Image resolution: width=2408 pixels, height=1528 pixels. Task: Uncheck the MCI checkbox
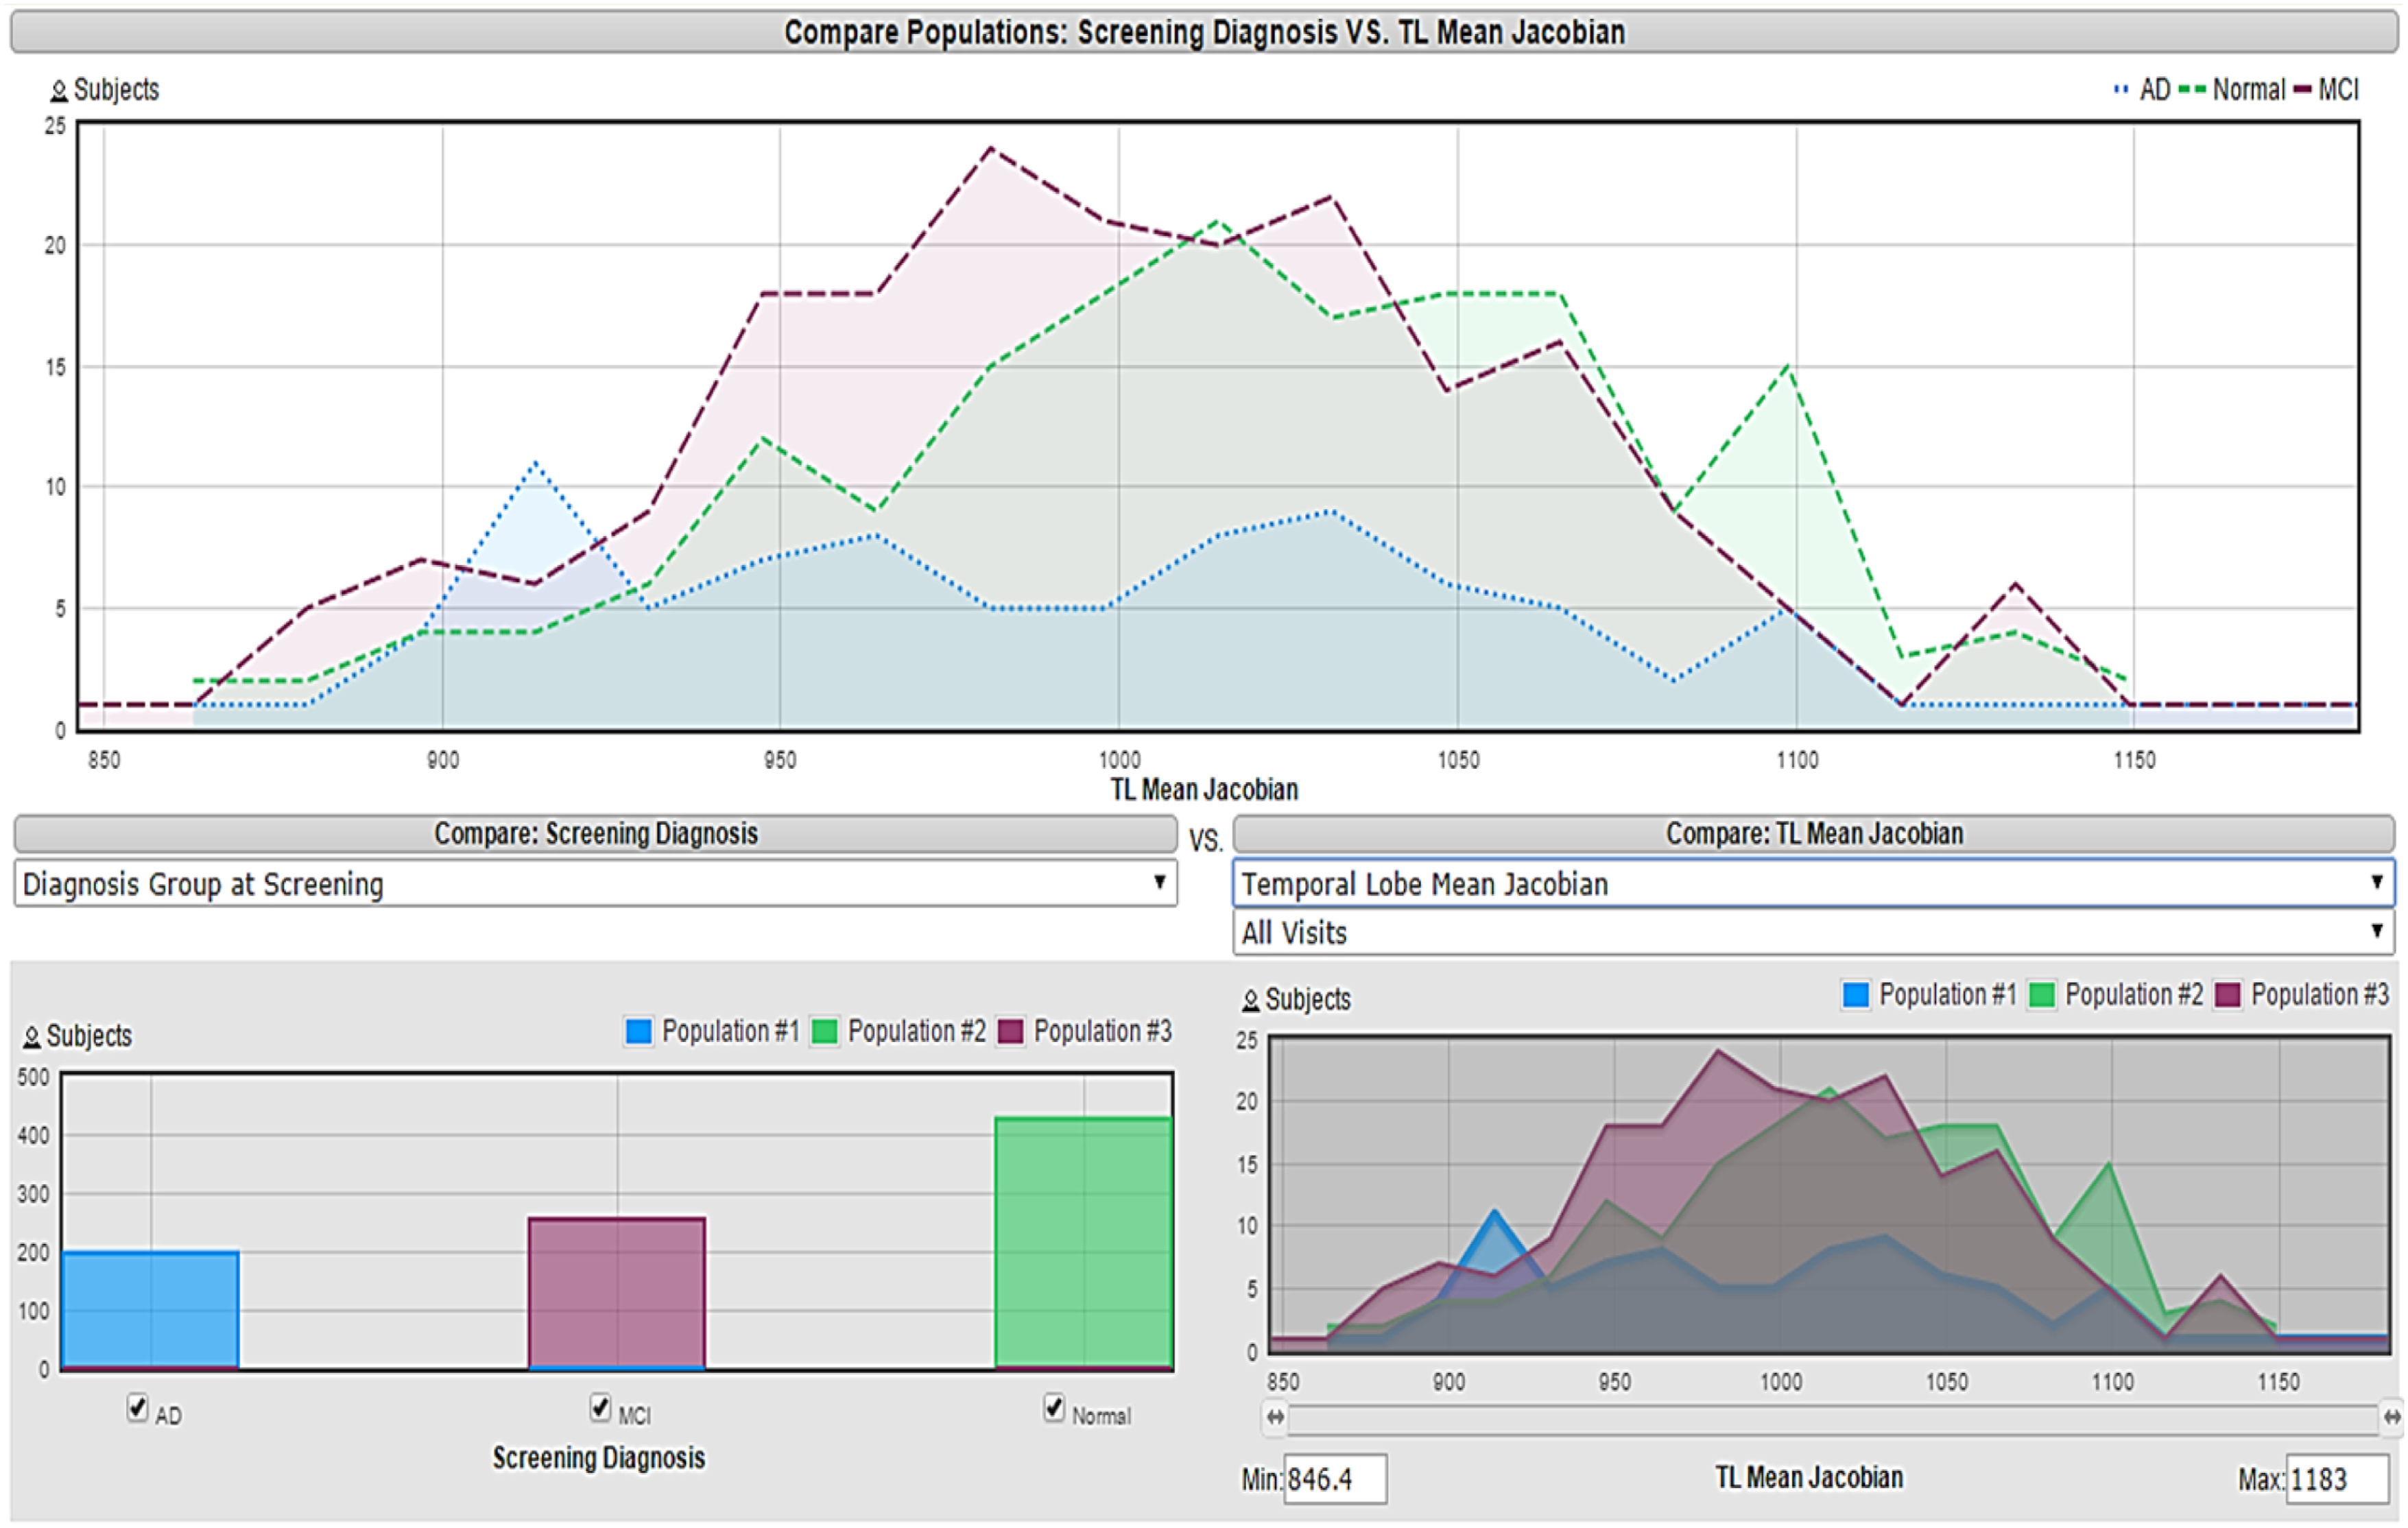(x=600, y=1407)
